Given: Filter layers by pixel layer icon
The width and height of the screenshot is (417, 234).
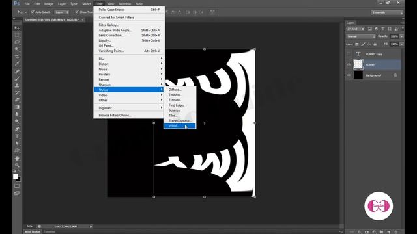Looking at the screenshot, I should pos(370,29).
